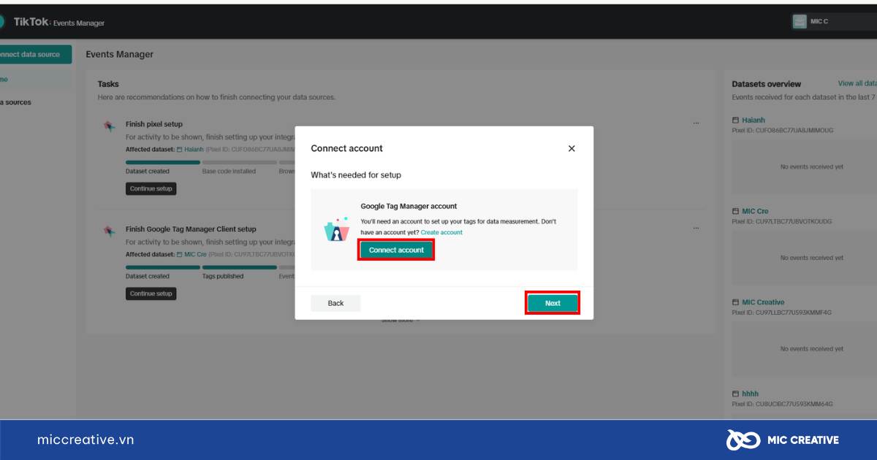Click No events received yet under MIC Creative
Image resolution: width=877 pixels, height=460 pixels.
click(812, 349)
